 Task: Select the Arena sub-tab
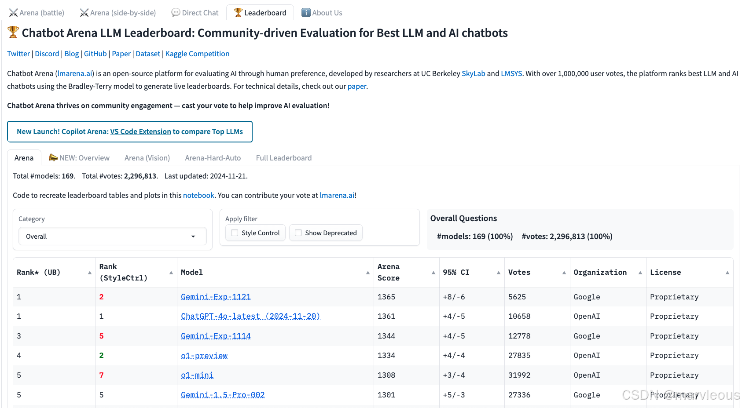pos(24,158)
